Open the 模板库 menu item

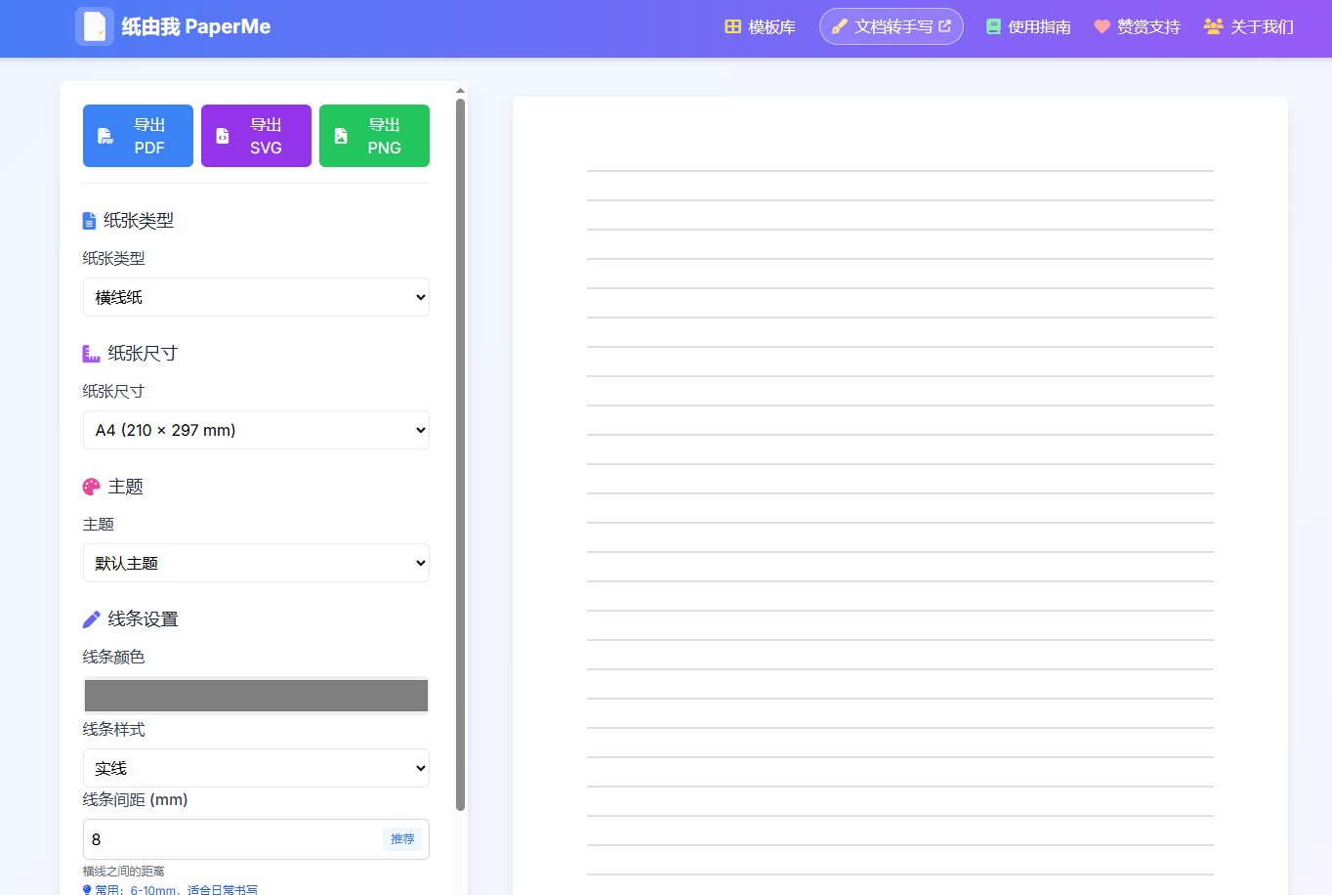click(760, 26)
